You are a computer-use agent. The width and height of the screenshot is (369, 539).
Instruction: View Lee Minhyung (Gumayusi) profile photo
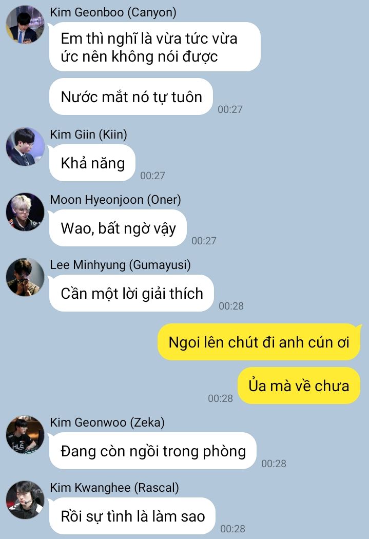[25, 277]
